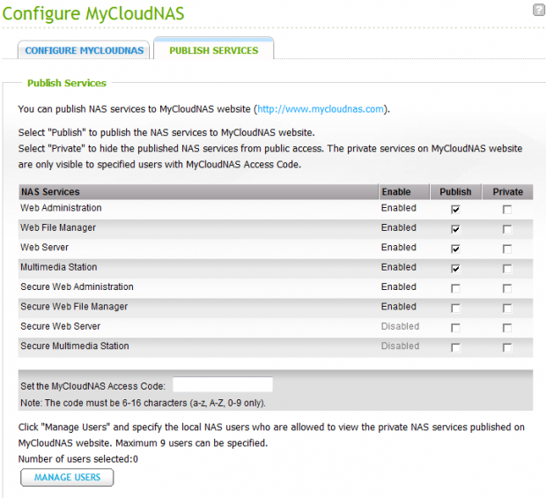This screenshot has width=546, height=498.
Task: Open the help icon at top right
Action: point(539,10)
